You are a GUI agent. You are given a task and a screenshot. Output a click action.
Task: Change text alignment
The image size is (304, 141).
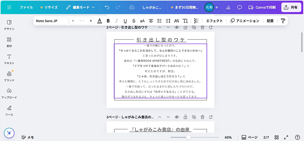[151, 21]
